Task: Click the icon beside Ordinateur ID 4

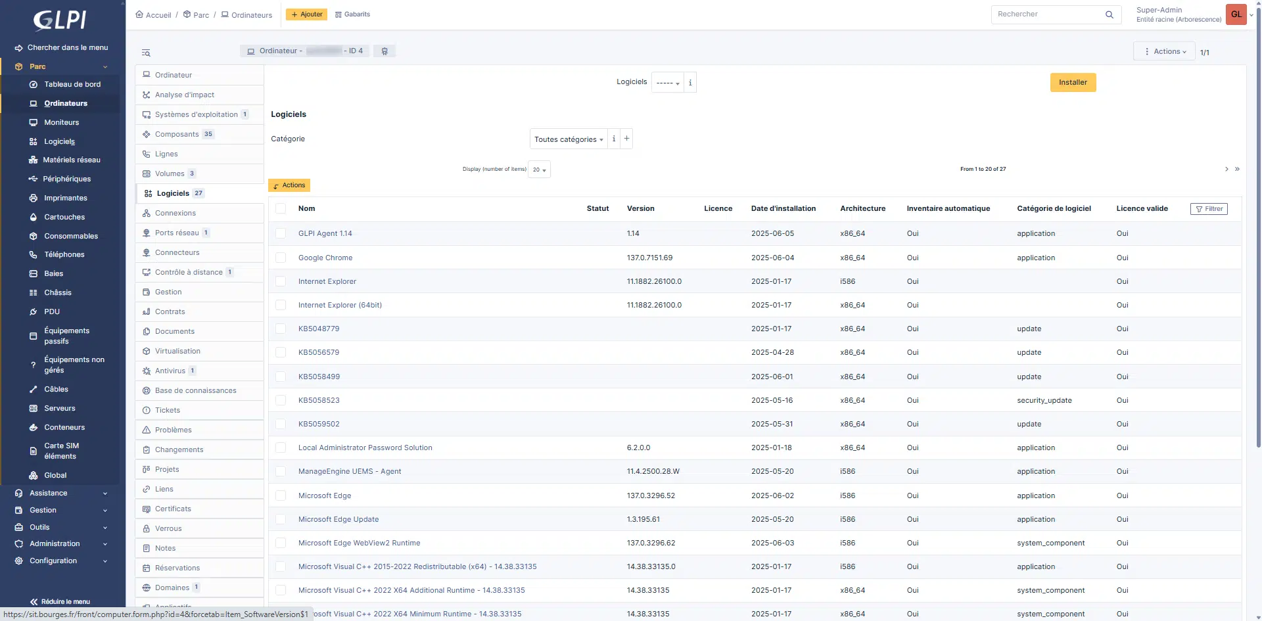Action: point(385,51)
